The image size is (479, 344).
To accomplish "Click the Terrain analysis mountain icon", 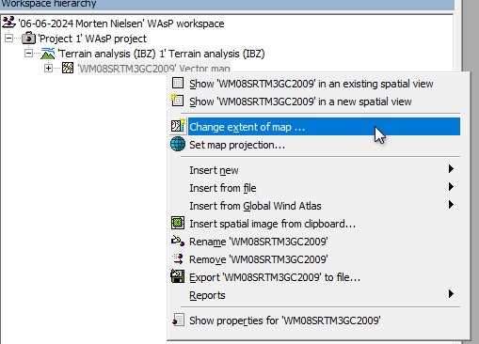I will pyautogui.click(x=48, y=54).
